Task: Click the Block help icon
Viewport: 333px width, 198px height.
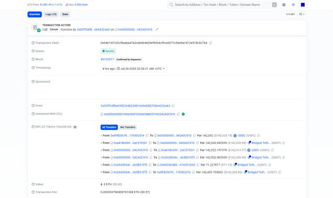Action: [x=33, y=59]
